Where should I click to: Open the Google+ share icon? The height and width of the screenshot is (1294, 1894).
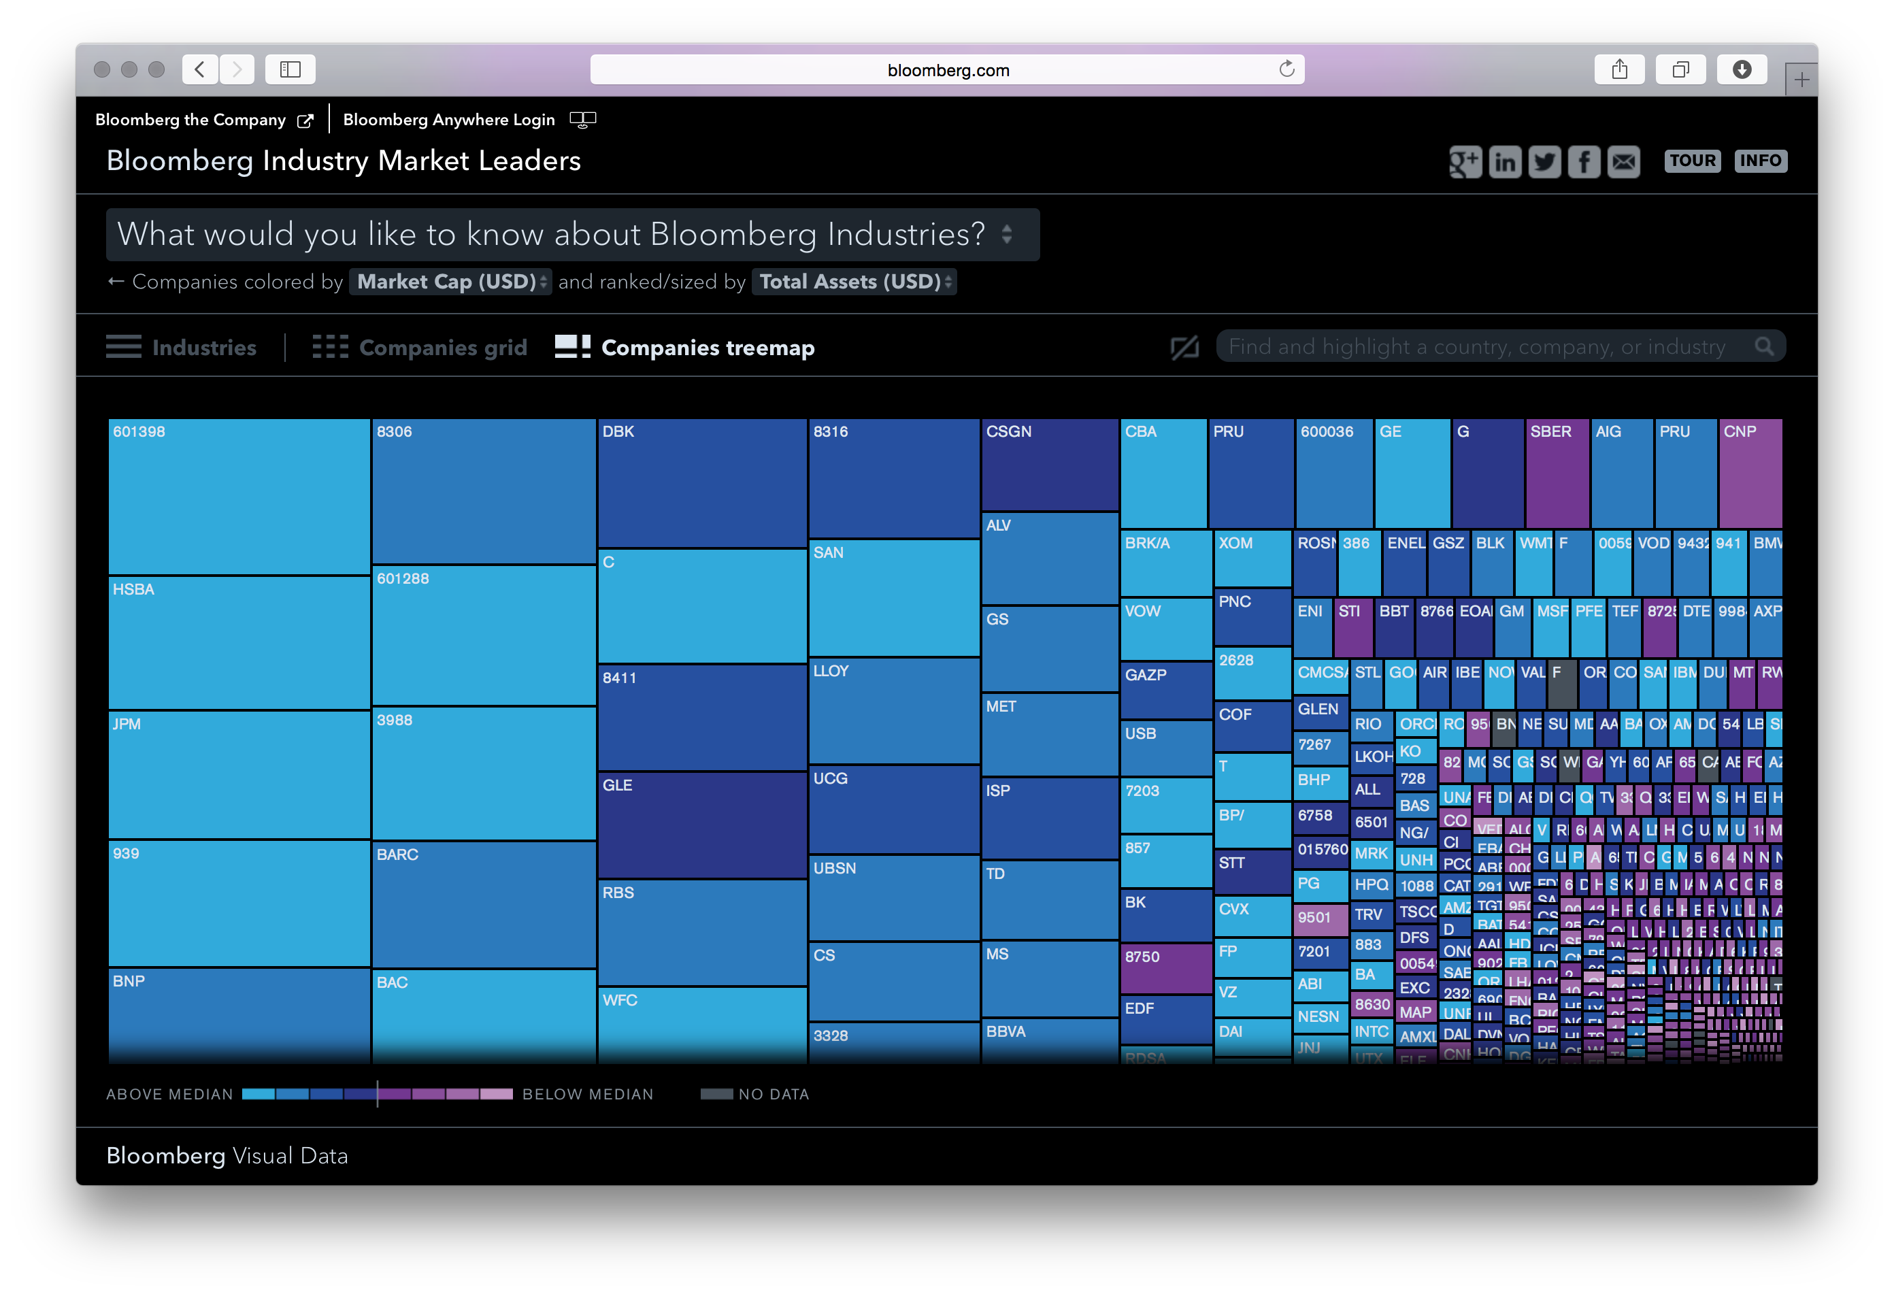[x=1465, y=161]
